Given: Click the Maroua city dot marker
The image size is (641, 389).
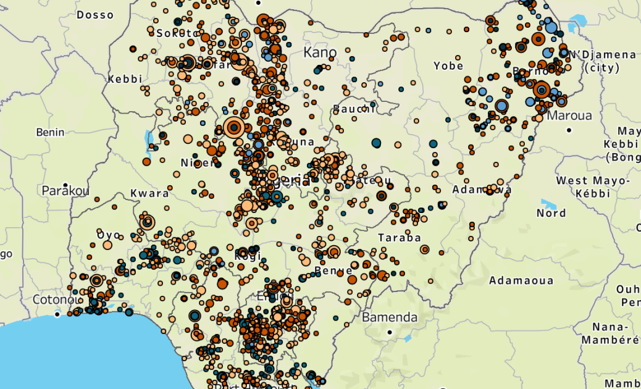Looking at the screenshot, I should (x=569, y=130).
